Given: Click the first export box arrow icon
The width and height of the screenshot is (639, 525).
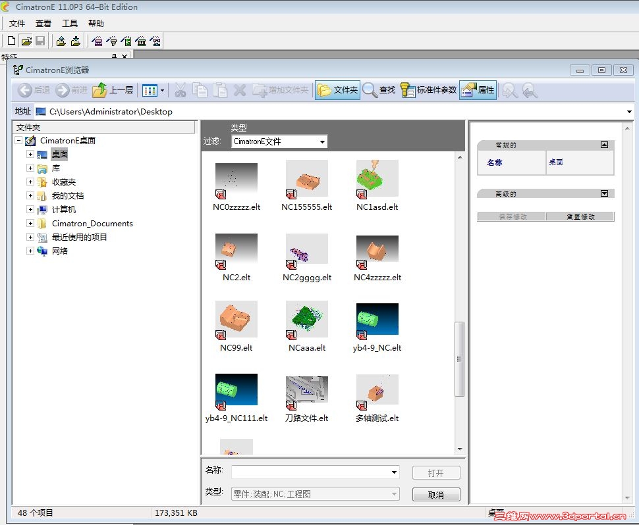Looking at the screenshot, I should point(61,41).
